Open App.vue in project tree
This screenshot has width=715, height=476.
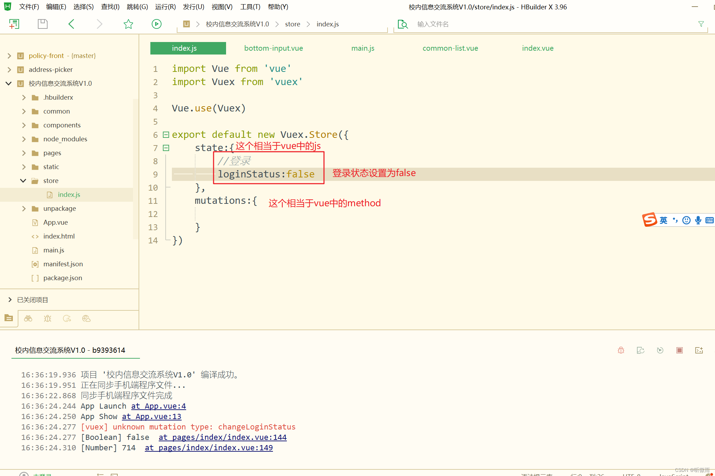(56, 222)
